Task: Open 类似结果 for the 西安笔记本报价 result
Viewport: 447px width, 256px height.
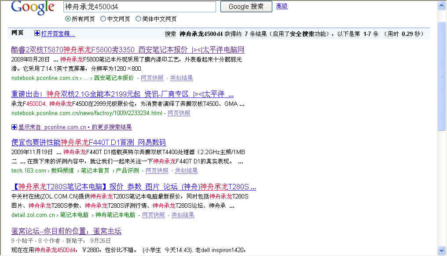Action: [x=181, y=78]
